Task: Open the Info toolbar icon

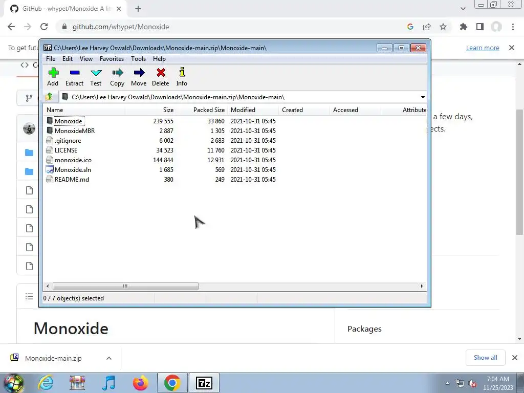Action: tap(182, 77)
